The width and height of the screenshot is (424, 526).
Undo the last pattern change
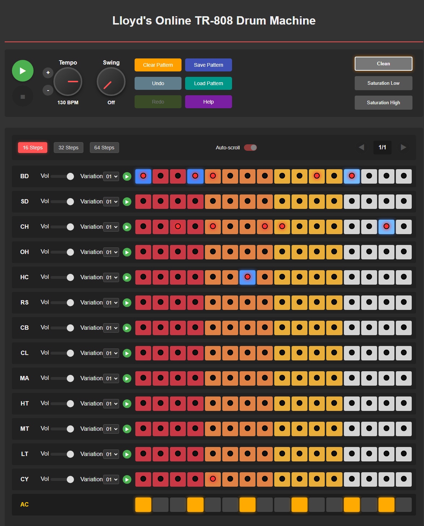click(158, 83)
